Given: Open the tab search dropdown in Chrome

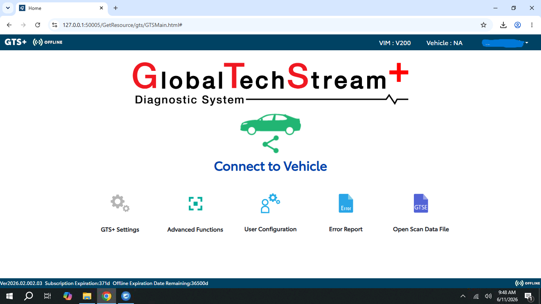Looking at the screenshot, I should [x=8, y=8].
